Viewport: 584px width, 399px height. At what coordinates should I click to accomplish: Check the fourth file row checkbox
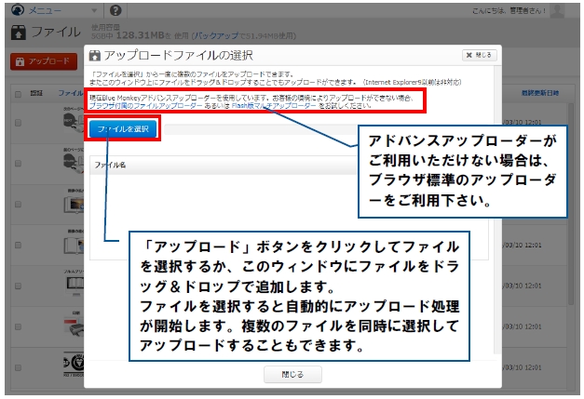click(18, 245)
